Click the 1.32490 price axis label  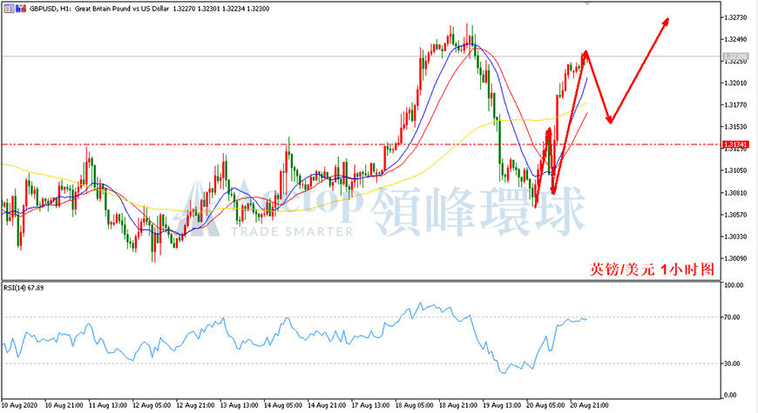coord(735,39)
